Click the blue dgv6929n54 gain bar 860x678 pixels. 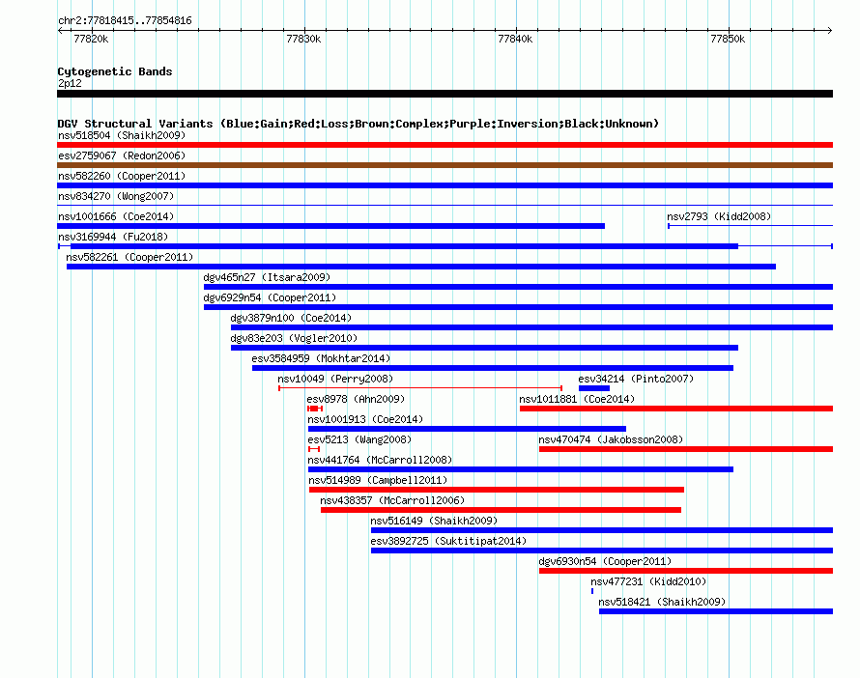click(x=518, y=307)
